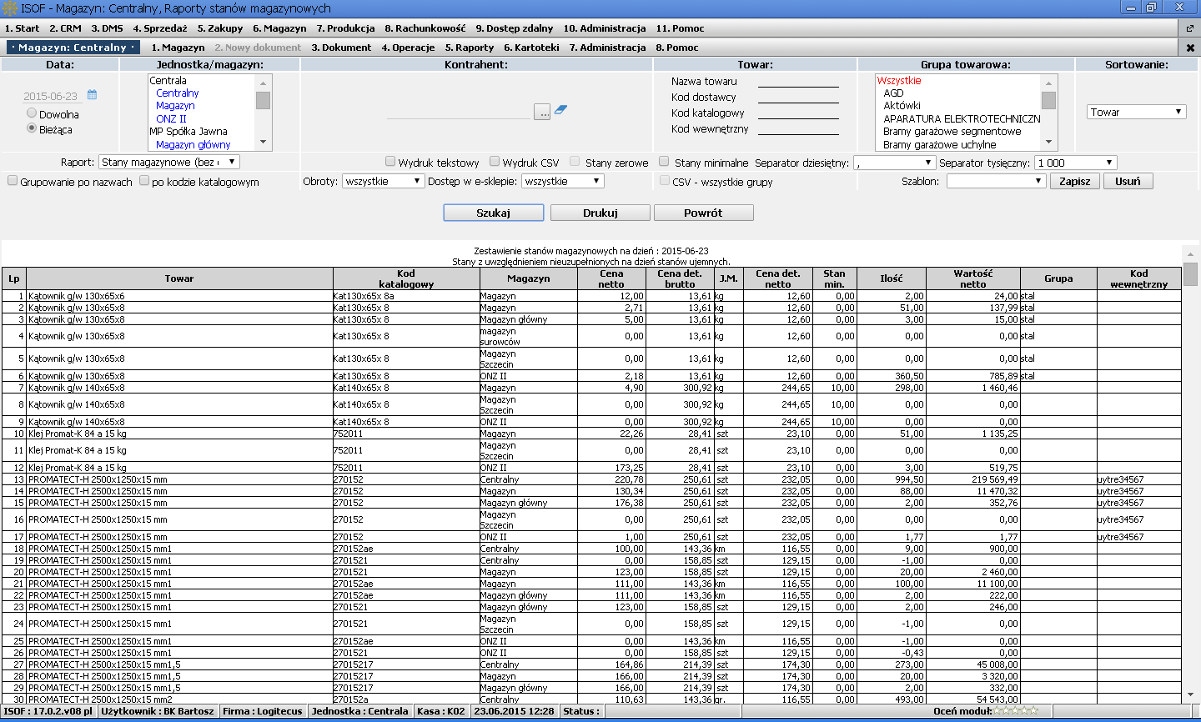The image size is (1201, 722).
Task: Click the Kod katalogowy input field
Action: 798,113
